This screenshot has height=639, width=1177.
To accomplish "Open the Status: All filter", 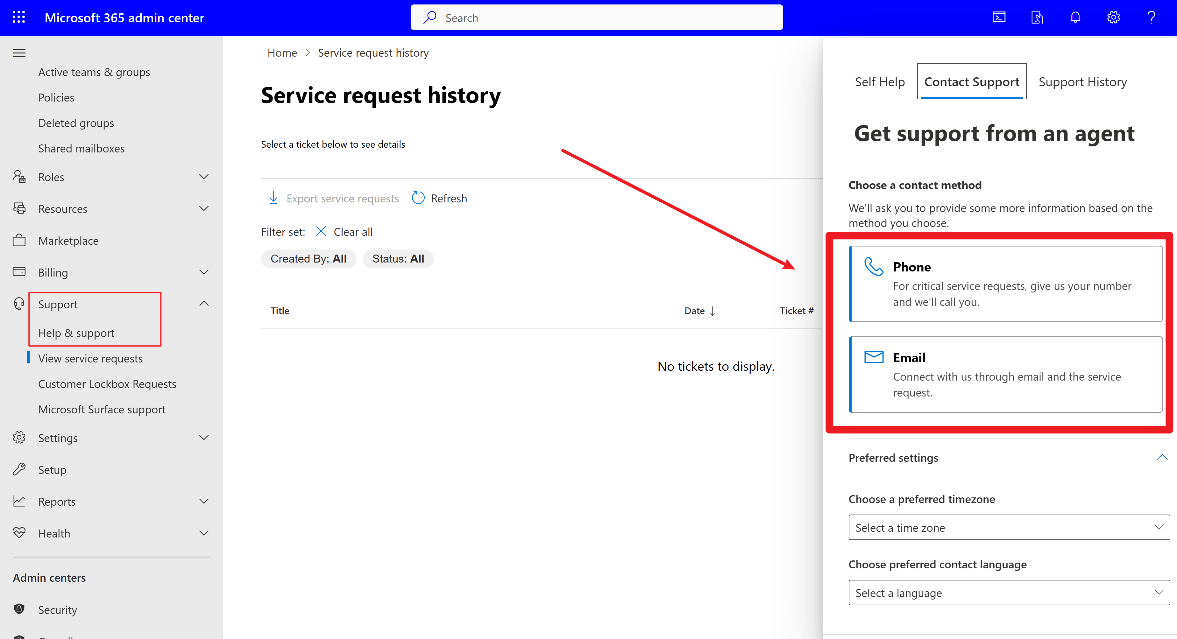I will 398,258.
